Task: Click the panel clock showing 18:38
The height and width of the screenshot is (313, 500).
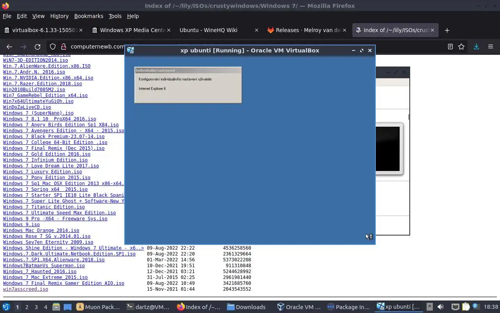Action: pos(491,307)
